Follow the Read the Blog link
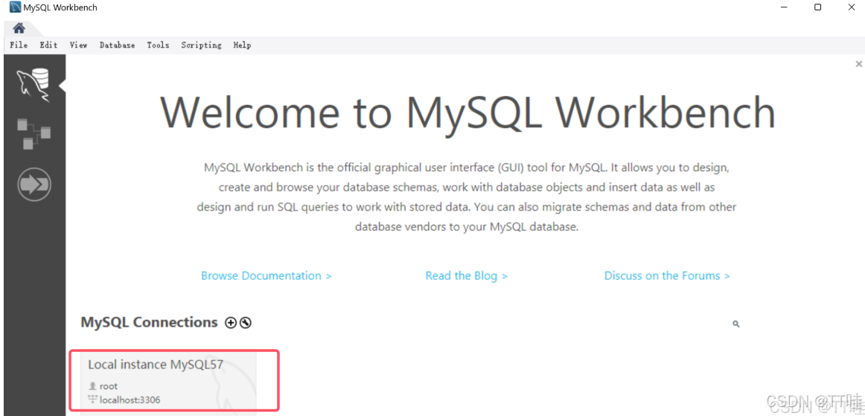Image resolution: width=865 pixels, height=416 pixels. click(466, 275)
